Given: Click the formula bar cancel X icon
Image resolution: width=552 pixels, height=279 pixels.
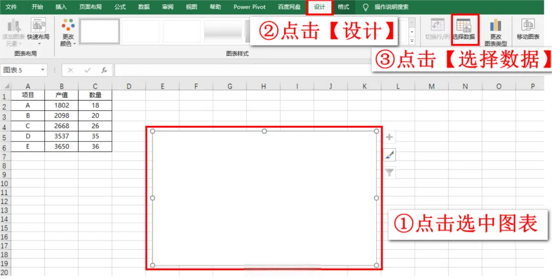Looking at the screenshot, I should tap(71, 71).
